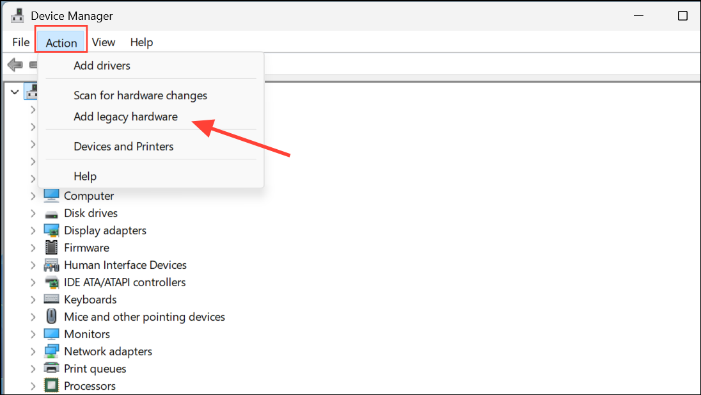Click the Disk drives device icon
This screenshot has width=701, height=395.
tap(51, 213)
